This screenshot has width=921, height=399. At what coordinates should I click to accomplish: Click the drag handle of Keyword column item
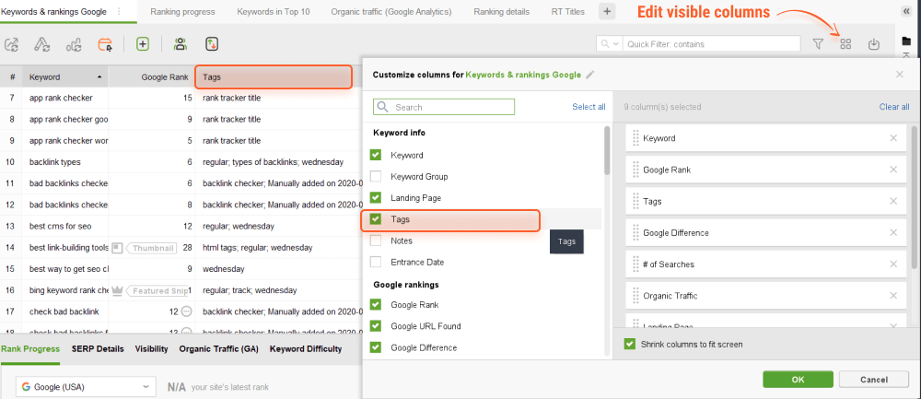point(635,138)
